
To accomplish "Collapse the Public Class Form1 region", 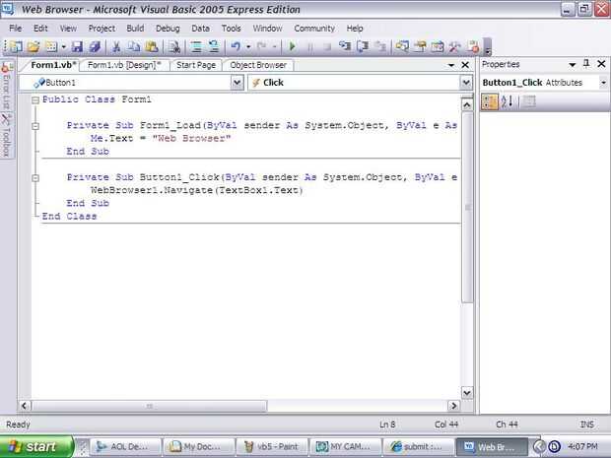I will point(35,100).
